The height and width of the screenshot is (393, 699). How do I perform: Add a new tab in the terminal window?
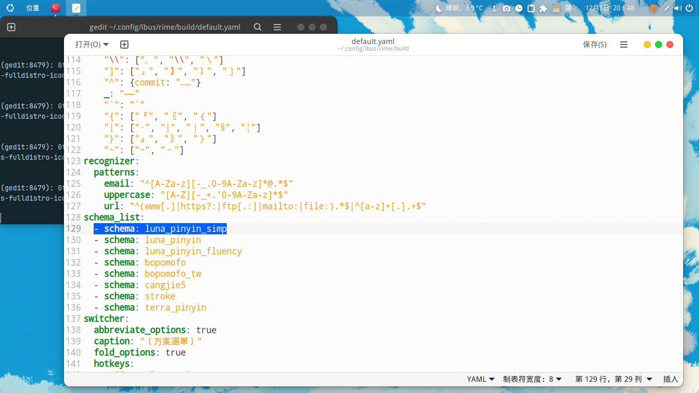pyautogui.click(x=11, y=27)
